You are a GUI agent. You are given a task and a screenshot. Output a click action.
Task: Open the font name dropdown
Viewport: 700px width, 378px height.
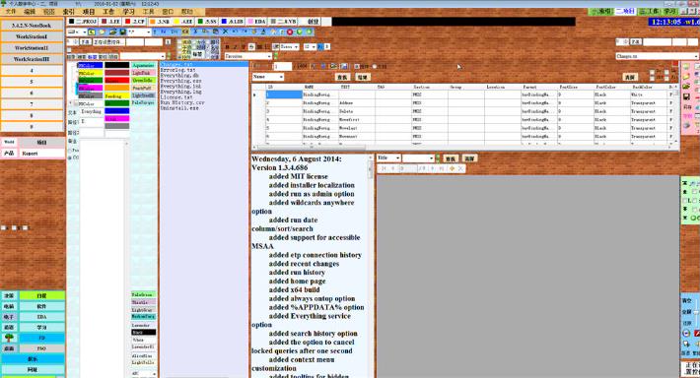coord(296,46)
